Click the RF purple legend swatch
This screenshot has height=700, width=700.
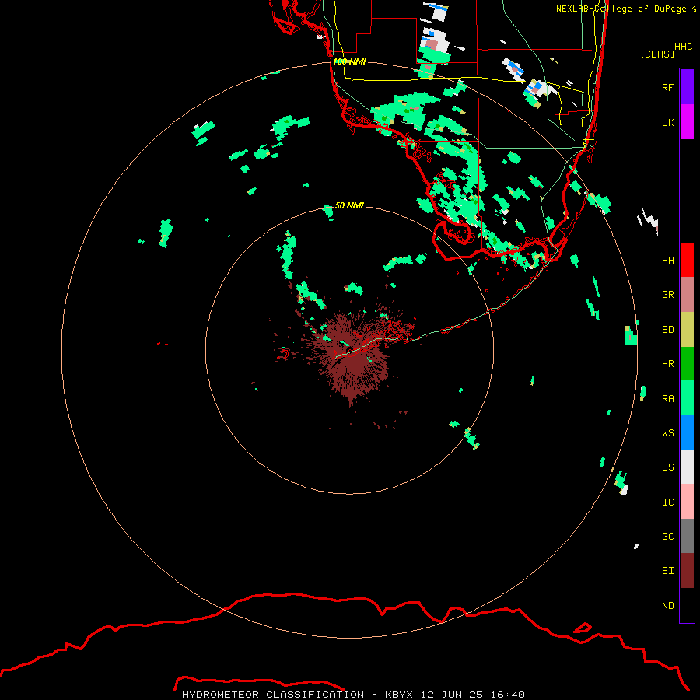pos(687,86)
